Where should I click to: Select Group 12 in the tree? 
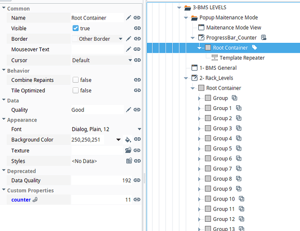(x=224, y=219)
